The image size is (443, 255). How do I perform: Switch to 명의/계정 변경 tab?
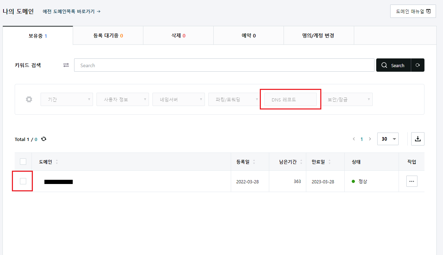(x=319, y=35)
